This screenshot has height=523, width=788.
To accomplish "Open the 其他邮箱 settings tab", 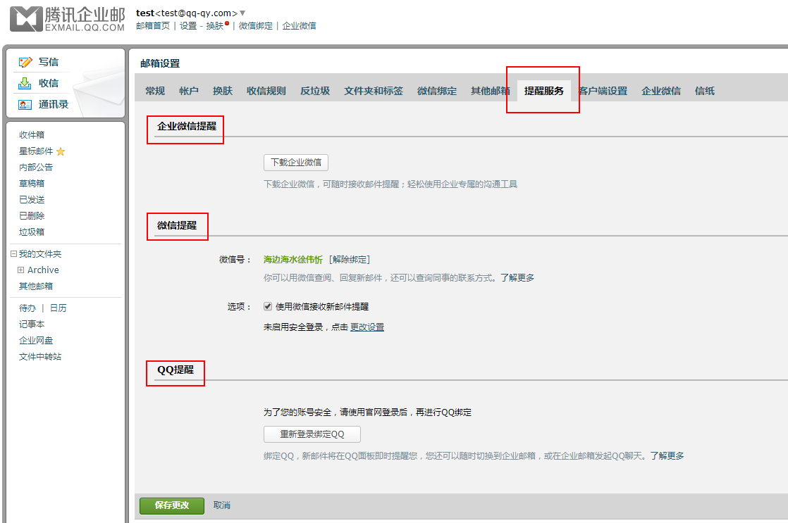I will [491, 91].
